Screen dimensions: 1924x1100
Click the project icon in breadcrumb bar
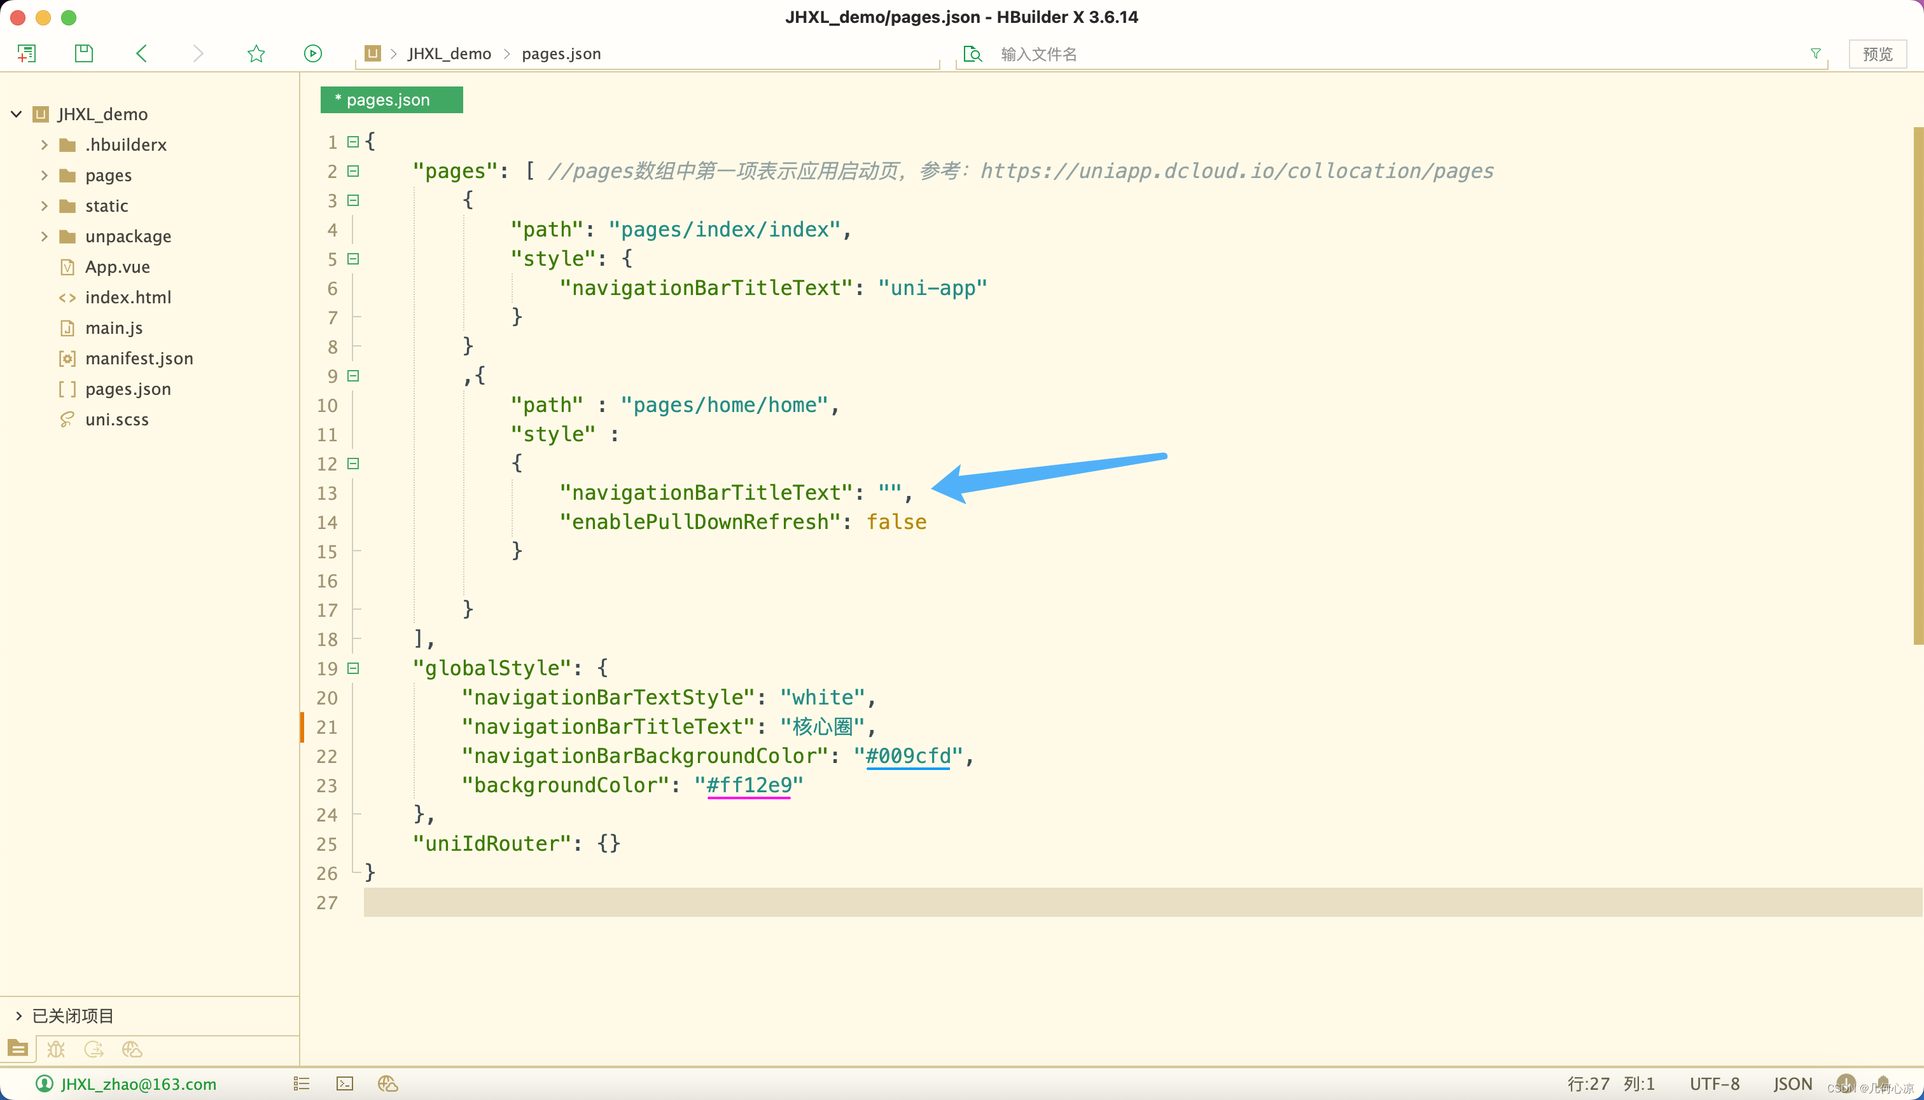coord(372,53)
